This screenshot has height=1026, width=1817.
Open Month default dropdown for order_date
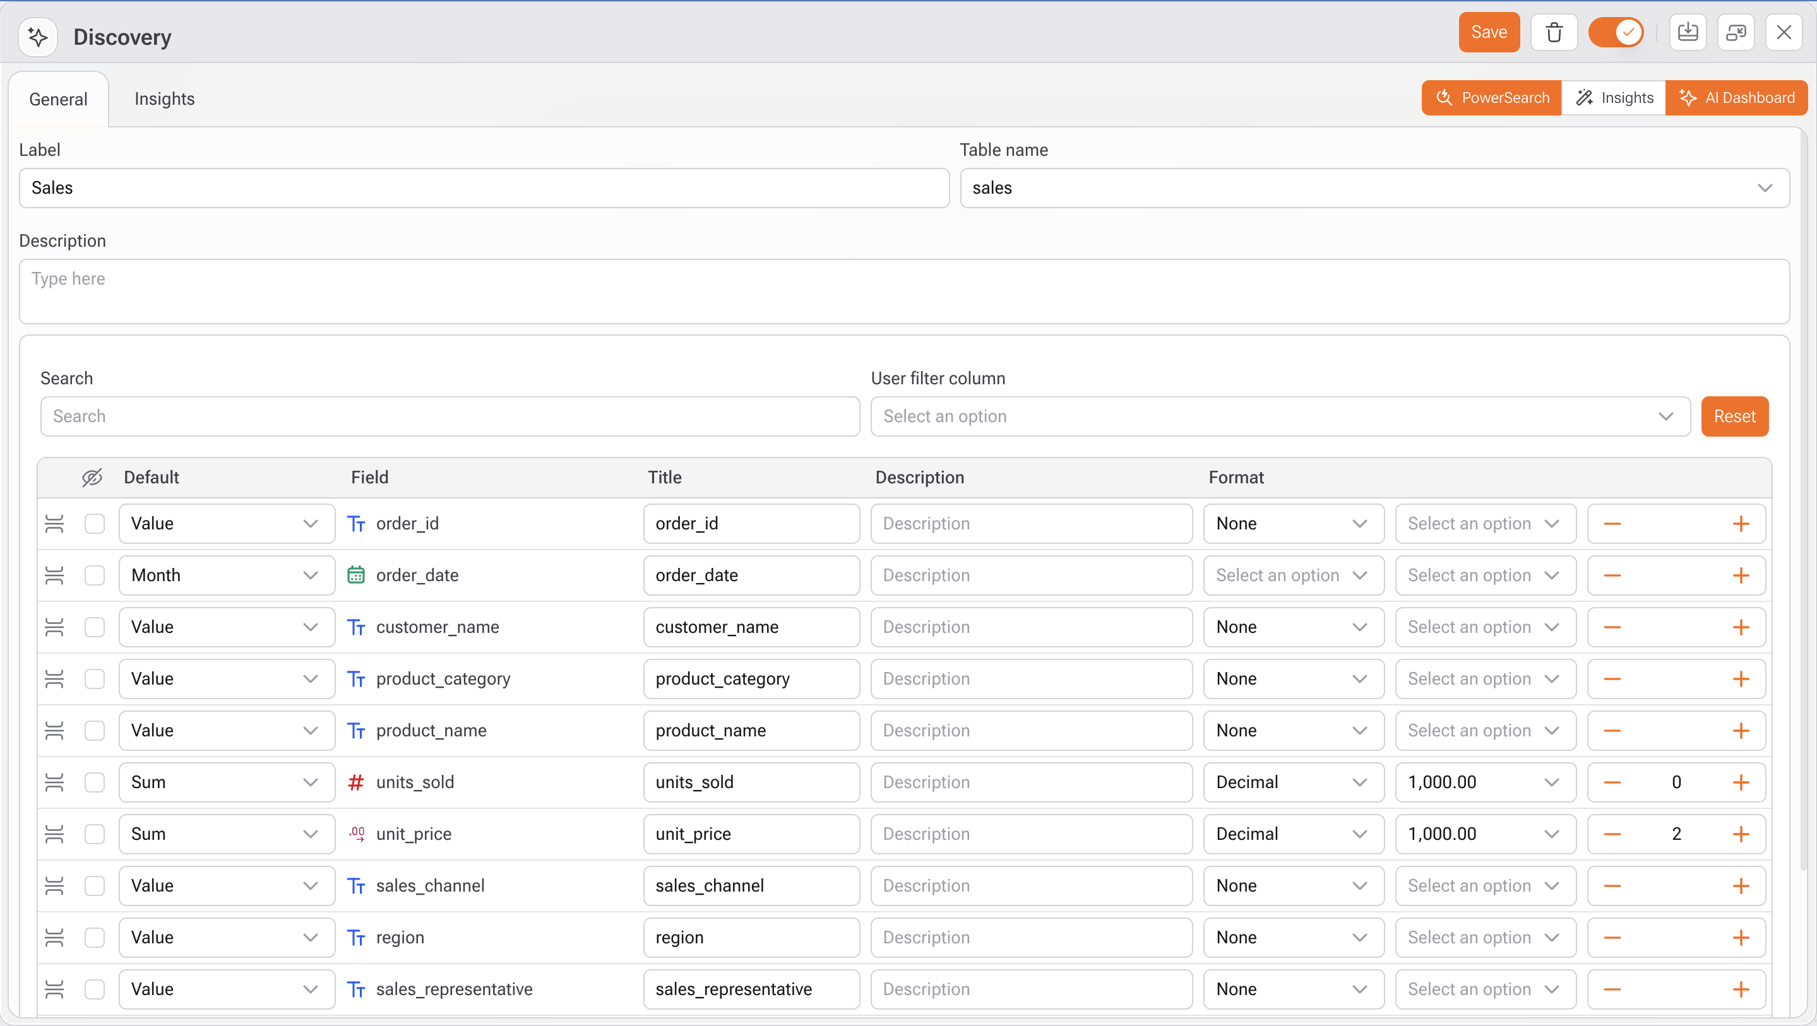[x=226, y=575]
